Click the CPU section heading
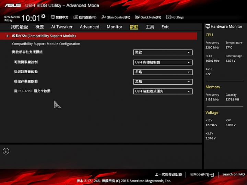The image size is (247, 185). pyautogui.click(x=209, y=35)
